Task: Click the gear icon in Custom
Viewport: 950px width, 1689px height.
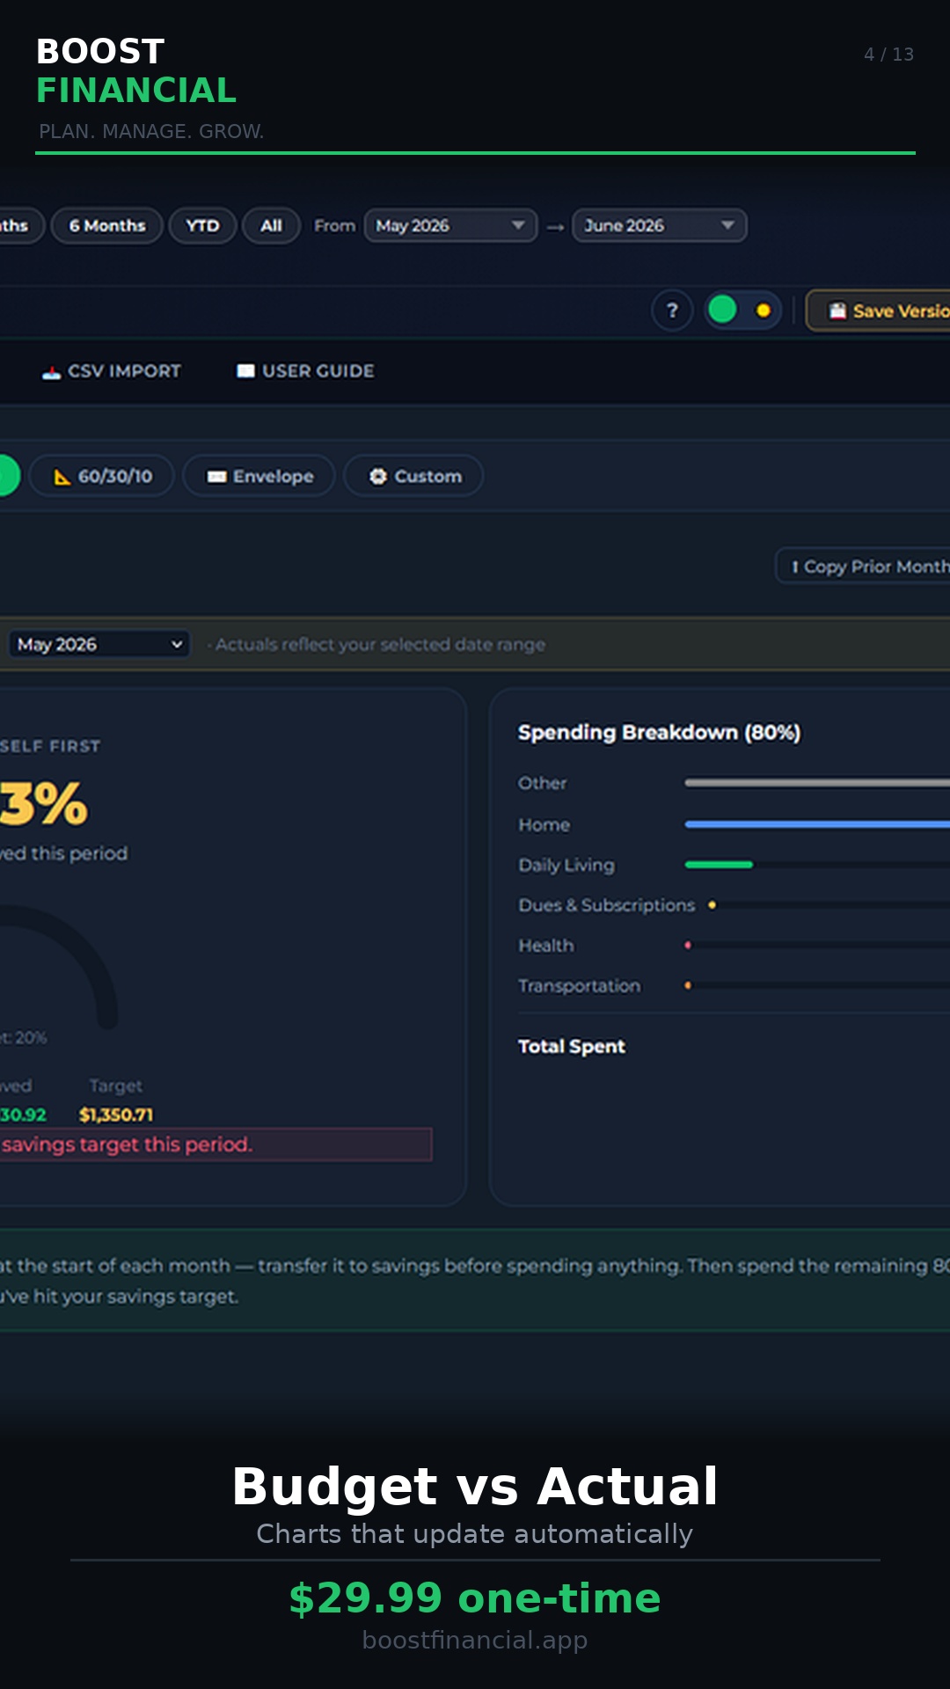Action: click(378, 476)
